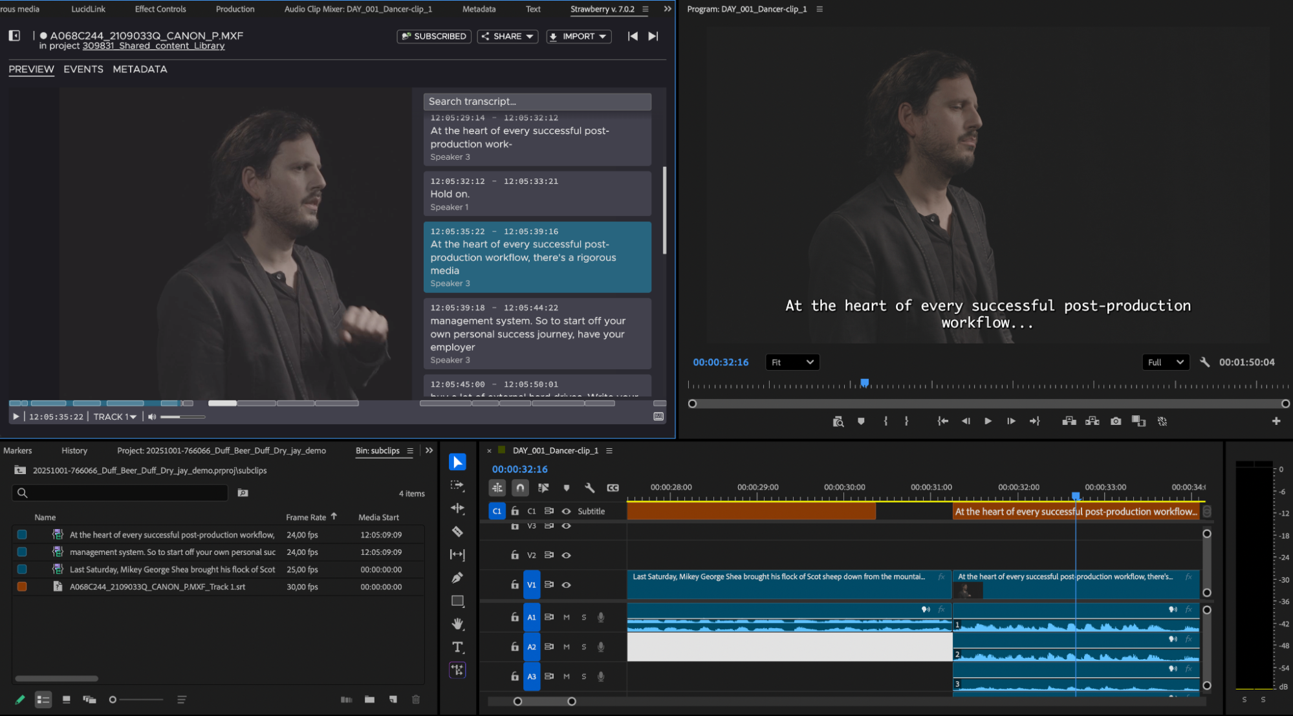Switch to the EVENTS tab
Screen dimensions: 1293x716
[x=83, y=69]
